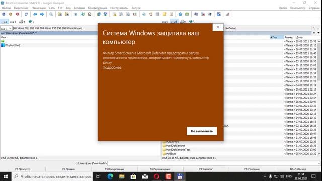
Task: Click the F4 Правка button
Action: (68, 169)
